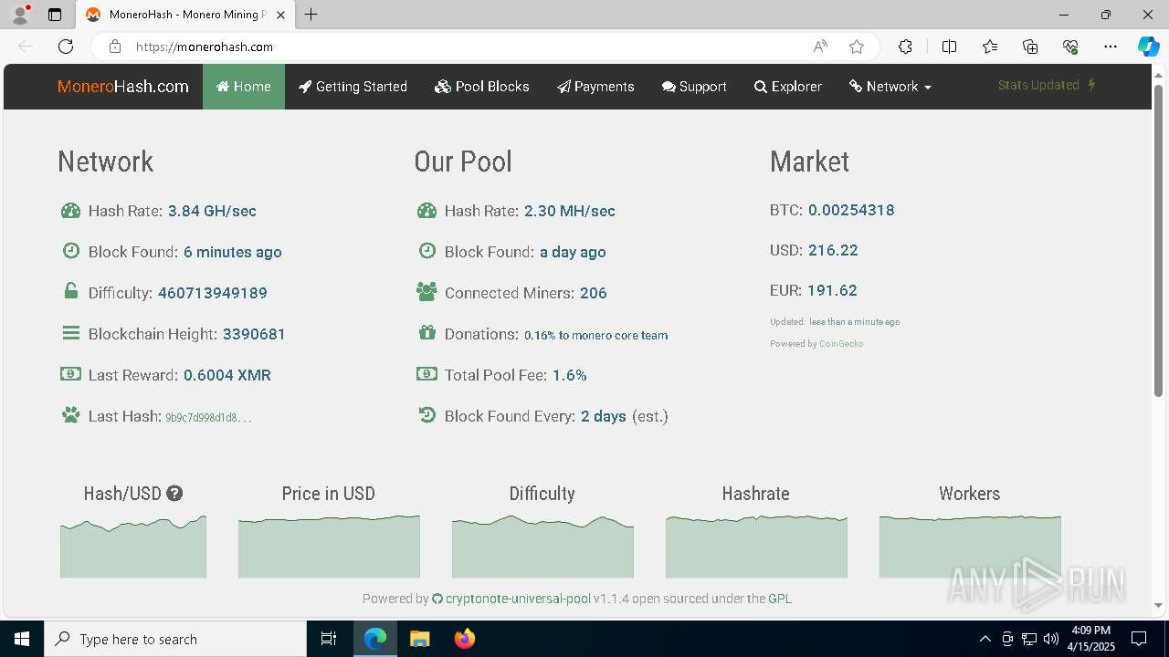Click the Network Block Found clock icon
This screenshot has height=657, width=1169.
coord(70,251)
